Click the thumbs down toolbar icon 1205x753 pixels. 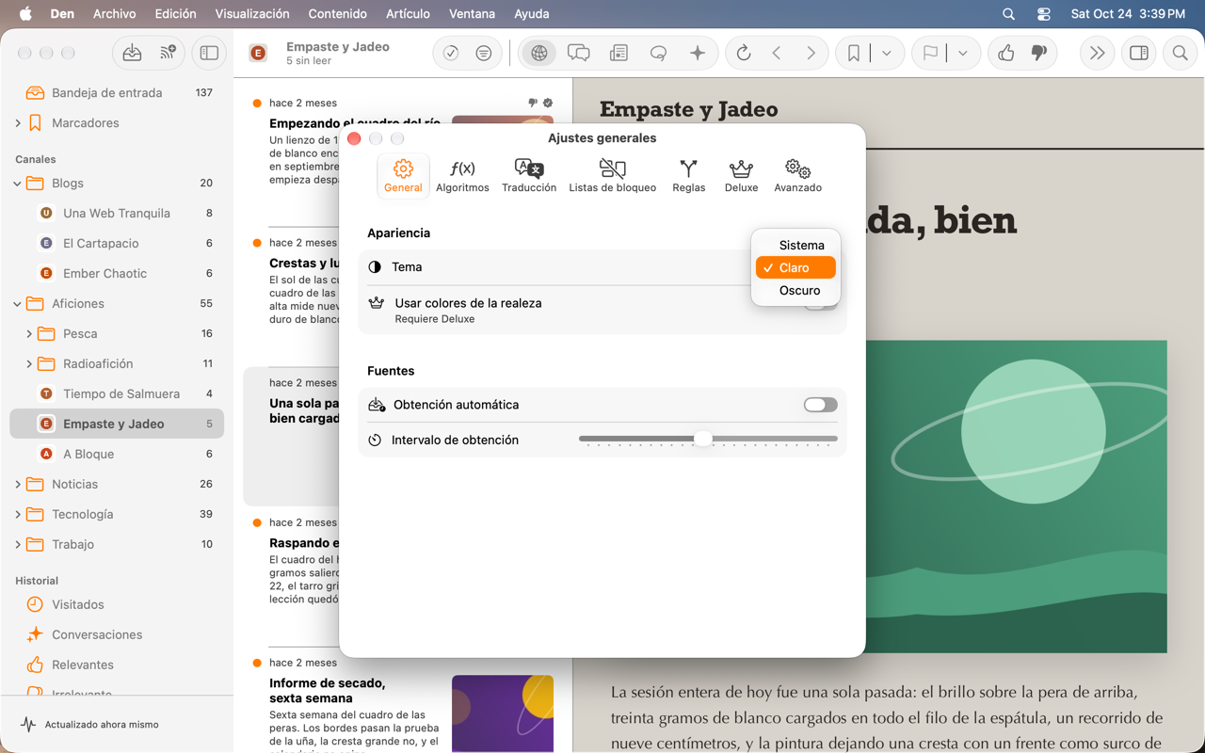pyautogui.click(x=1039, y=54)
